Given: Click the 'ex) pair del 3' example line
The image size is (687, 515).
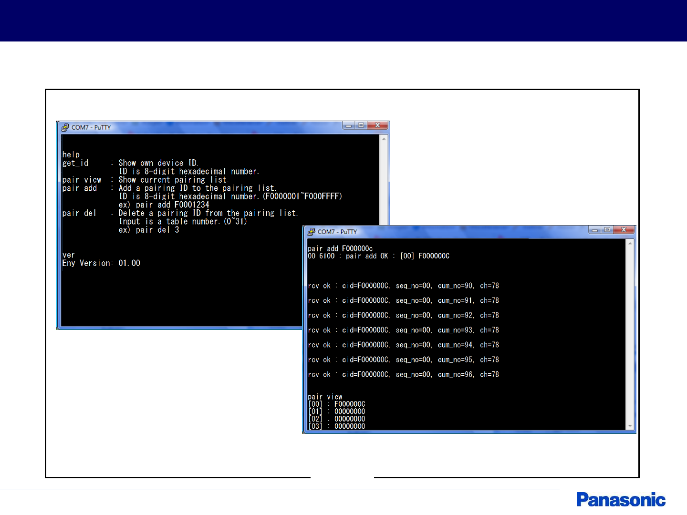Looking at the screenshot, I should [149, 230].
